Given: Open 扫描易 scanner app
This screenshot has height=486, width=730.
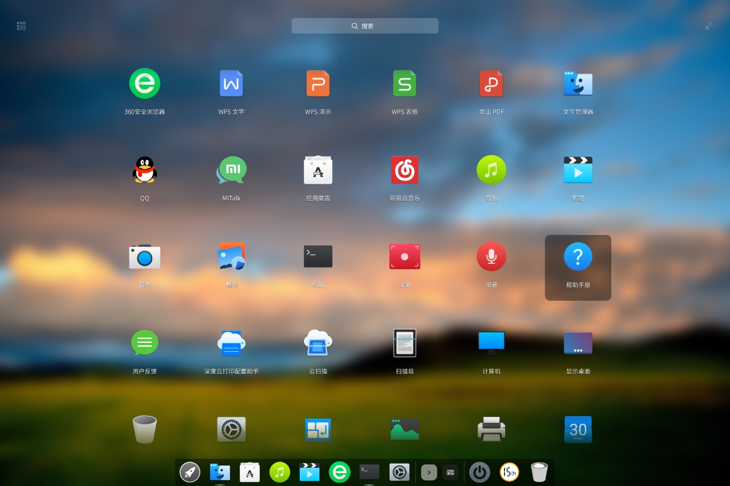Looking at the screenshot, I should point(405,343).
